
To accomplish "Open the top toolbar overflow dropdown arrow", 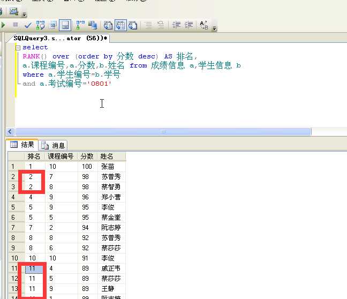I will [24, 14].
